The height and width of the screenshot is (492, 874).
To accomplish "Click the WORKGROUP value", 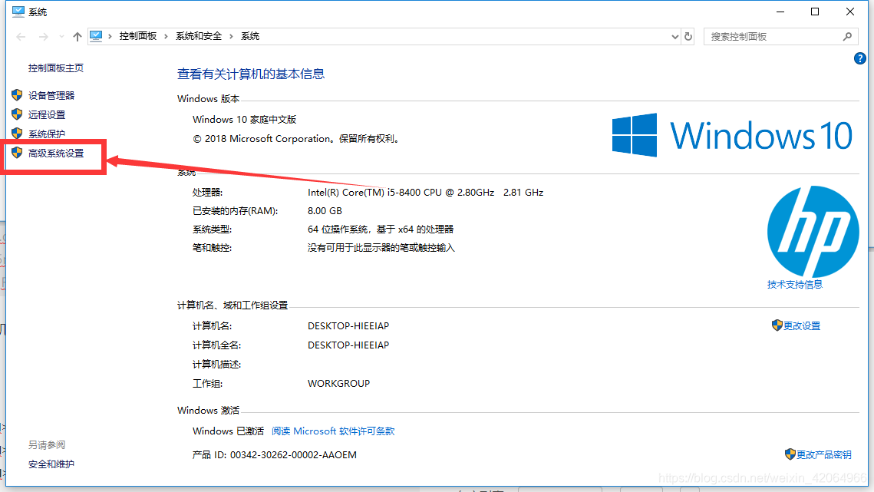I will (x=339, y=384).
